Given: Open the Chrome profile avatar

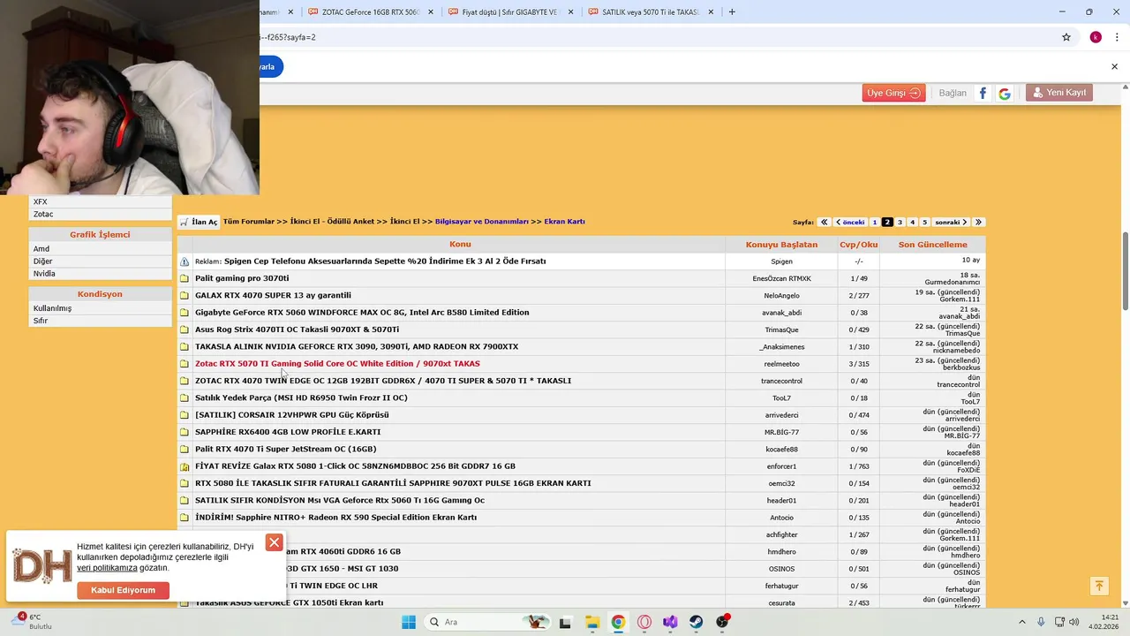Looking at the screenshot, I should [x=1096, y=37].
